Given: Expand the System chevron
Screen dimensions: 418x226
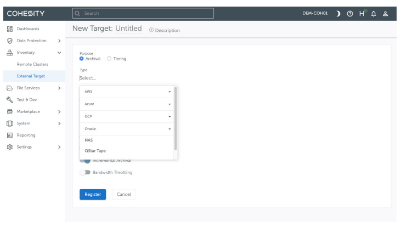Looking at the screenshot, I should 59,123.
